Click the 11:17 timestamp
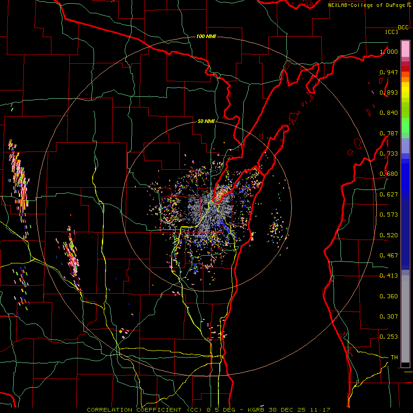The image size is (413, 413). point(320,410)
